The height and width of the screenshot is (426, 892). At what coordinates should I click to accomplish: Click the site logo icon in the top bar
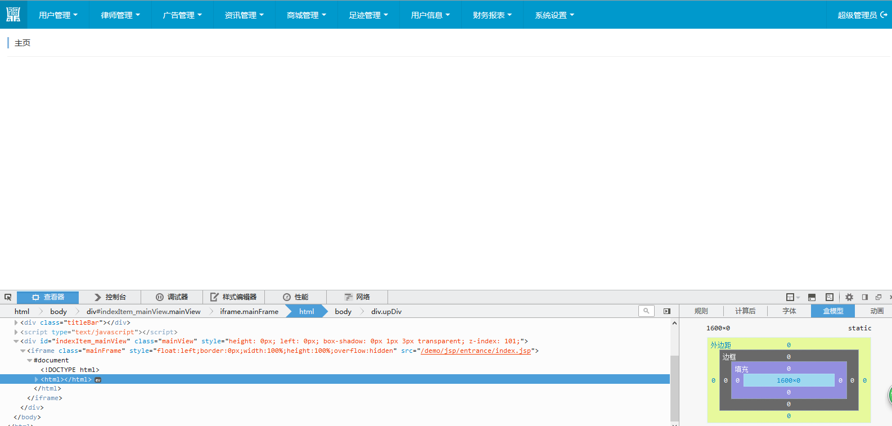tap(13, 15)
